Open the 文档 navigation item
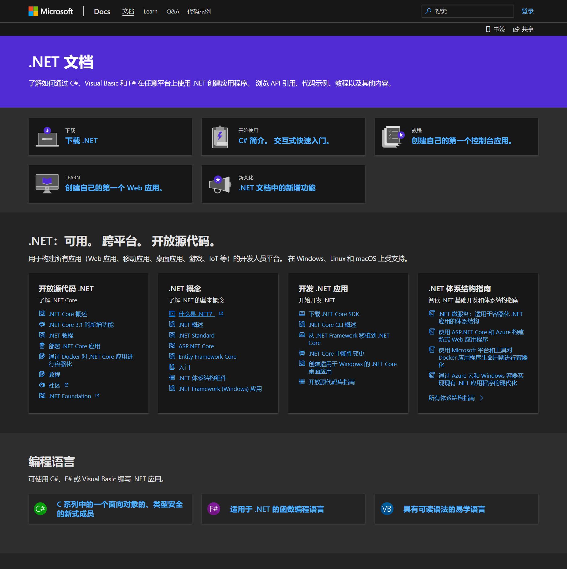The image size is (567, 569). point(128,11)
